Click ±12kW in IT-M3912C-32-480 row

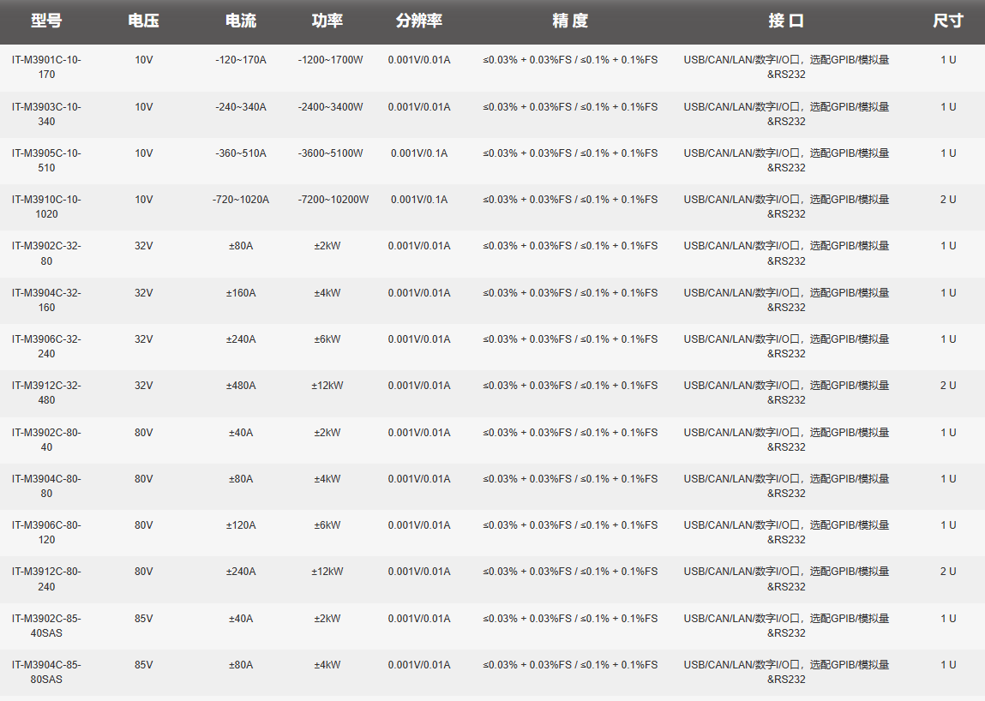(x=327, y=386)
